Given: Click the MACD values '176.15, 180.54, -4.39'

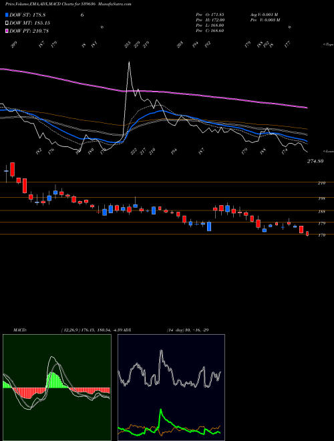Looking at the screenshot, I should [103, 330].
